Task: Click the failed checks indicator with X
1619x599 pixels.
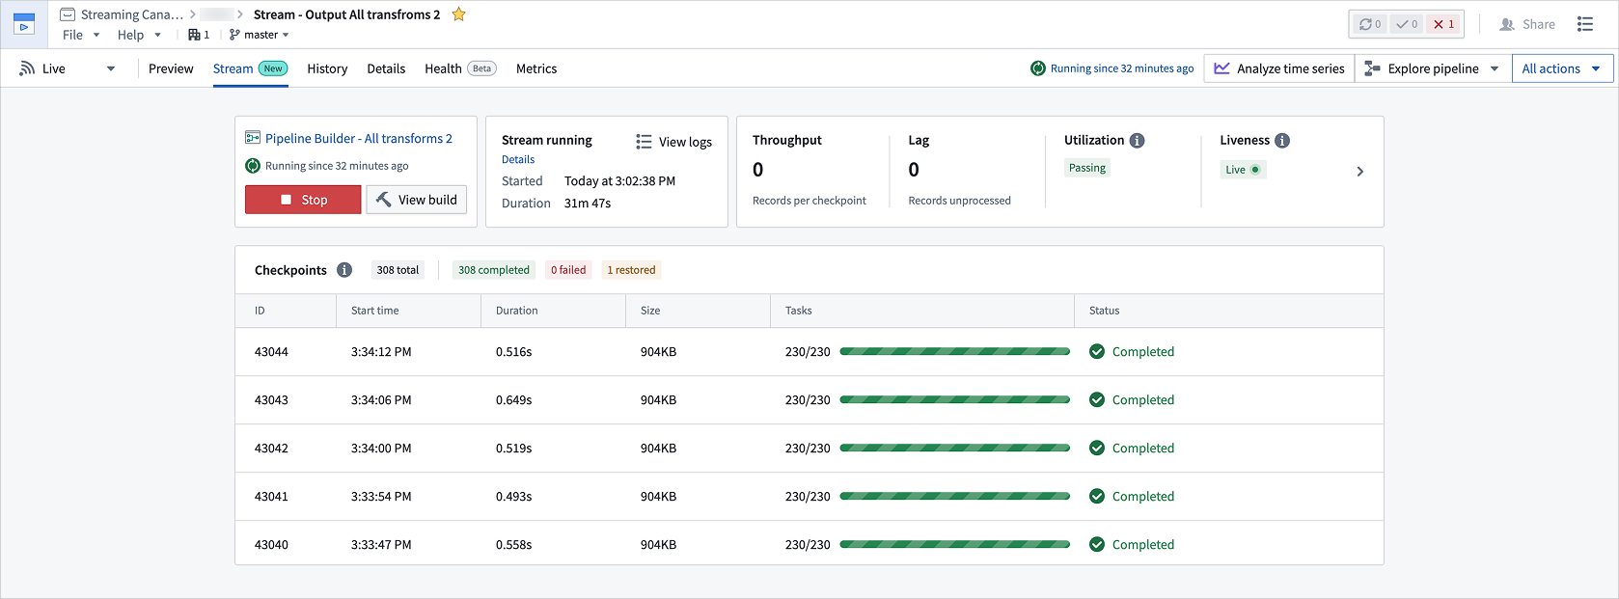Action: 1443,24
